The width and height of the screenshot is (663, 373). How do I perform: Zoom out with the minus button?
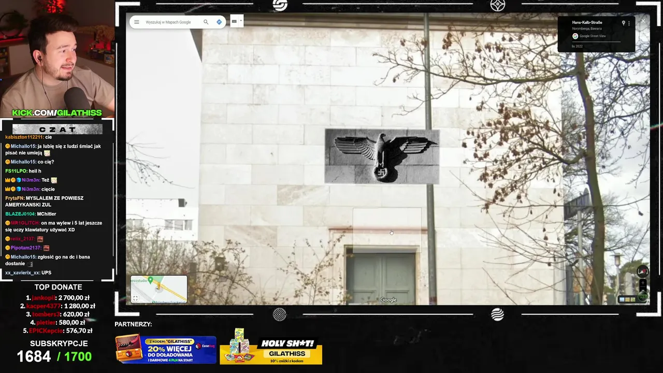coord(643,290)
